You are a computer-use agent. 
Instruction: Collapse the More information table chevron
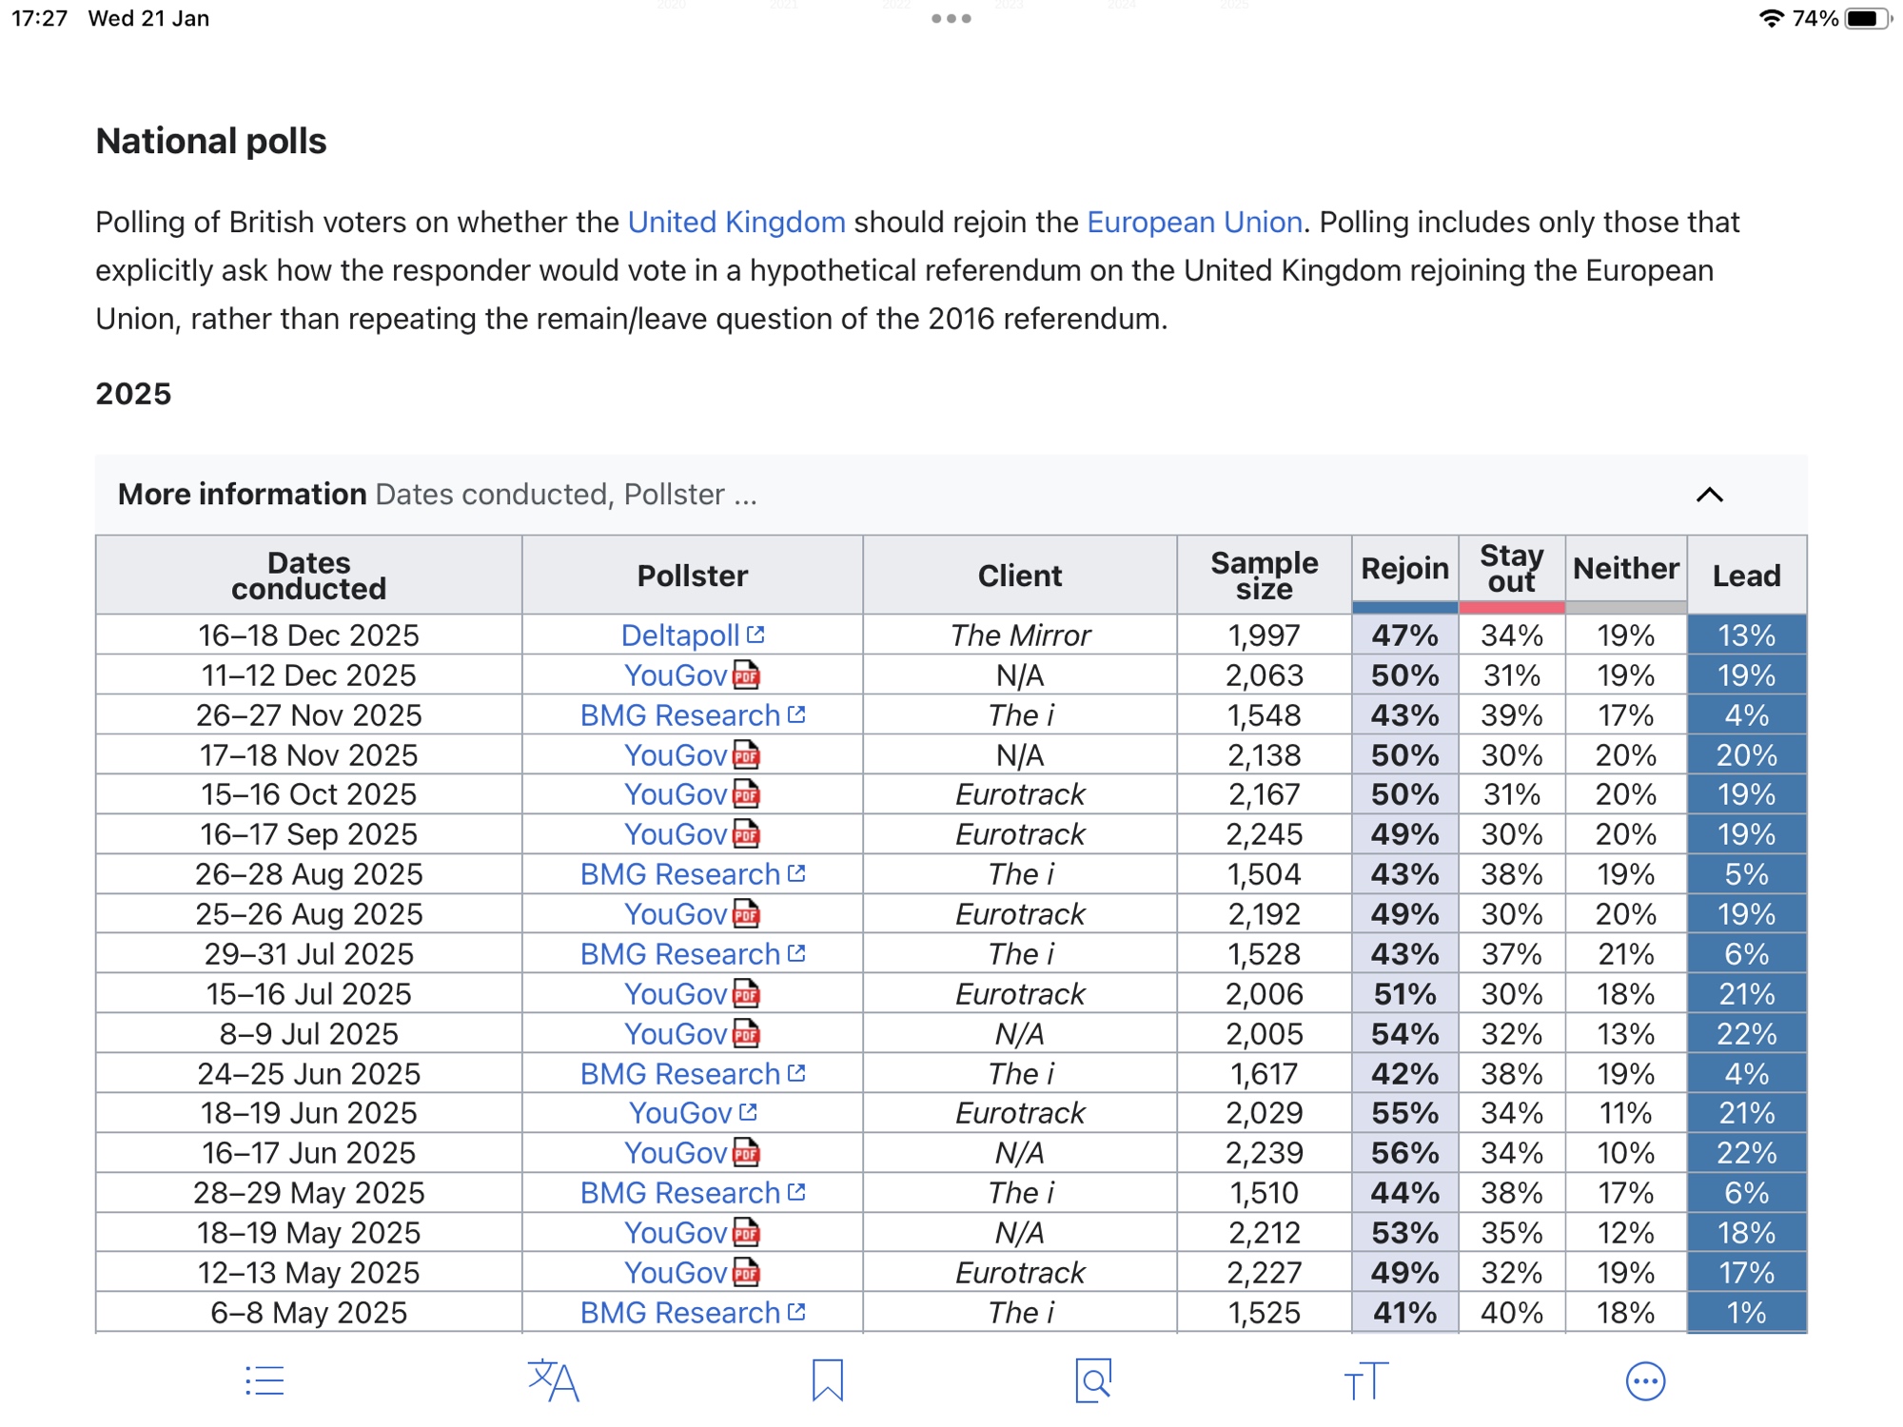click(1709, 495)
